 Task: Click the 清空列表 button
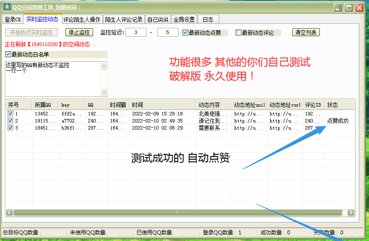[x=306, y=32]
